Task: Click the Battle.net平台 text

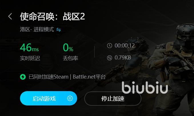Action: pyautogui.click(x=89, y=77)
